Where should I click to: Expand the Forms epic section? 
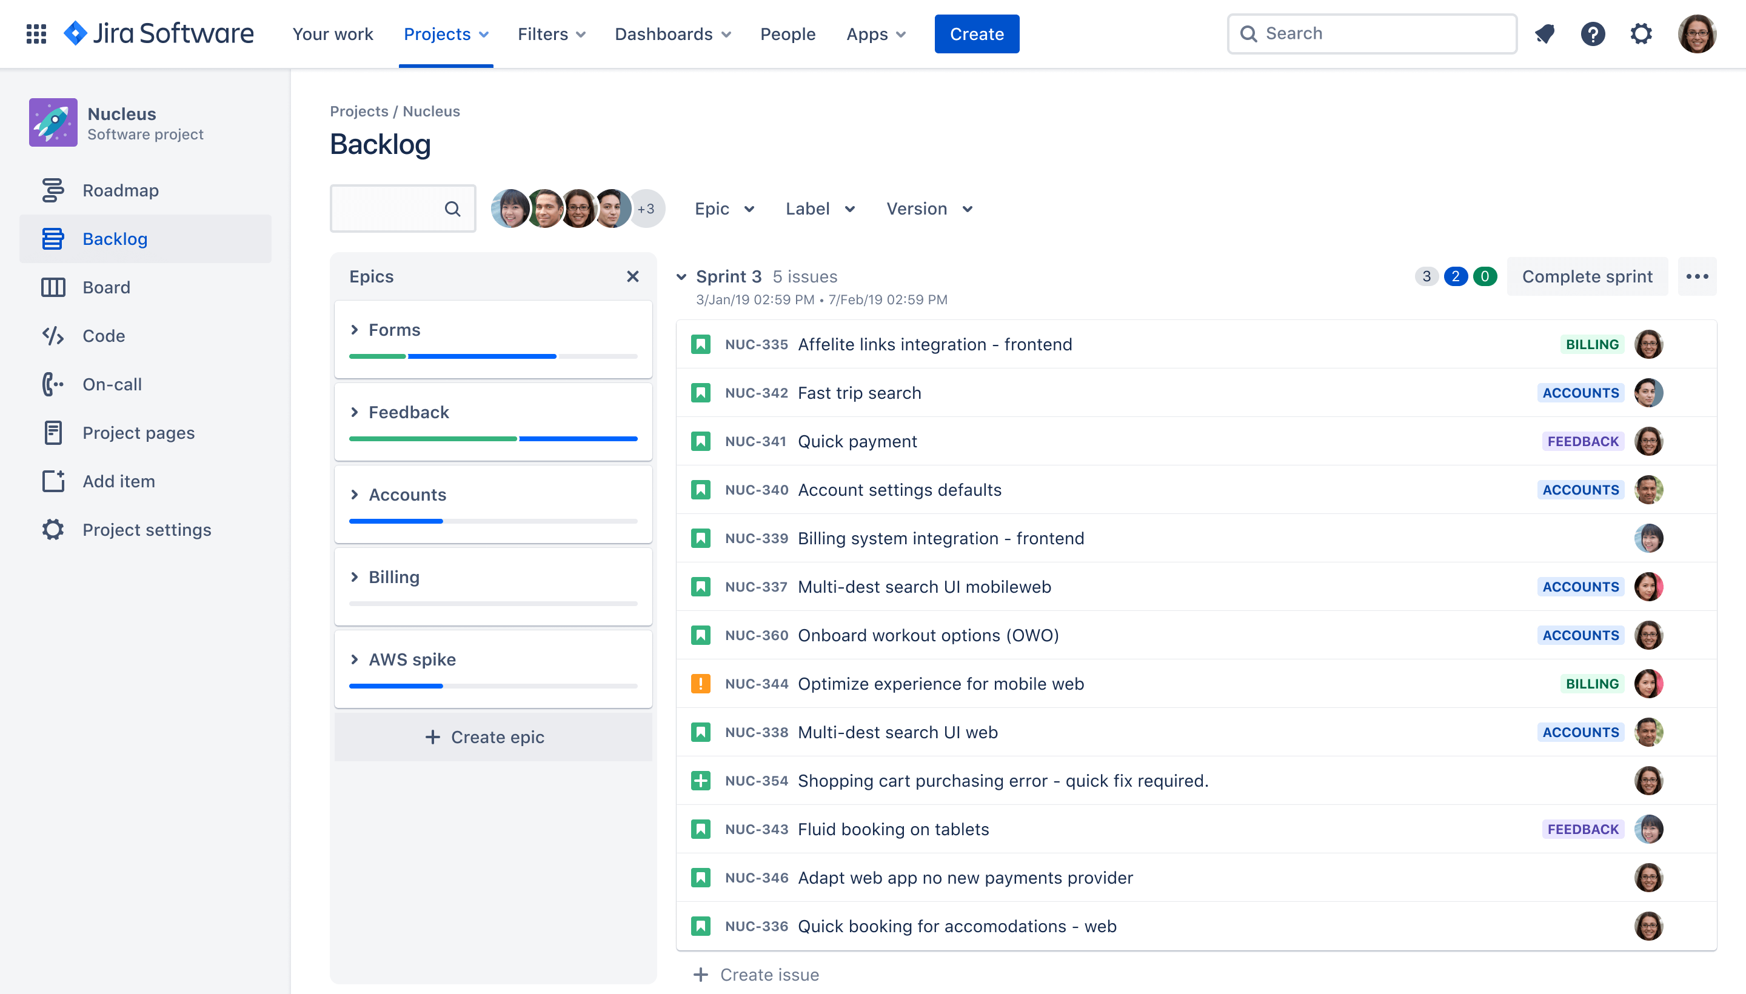coord(355,330)
